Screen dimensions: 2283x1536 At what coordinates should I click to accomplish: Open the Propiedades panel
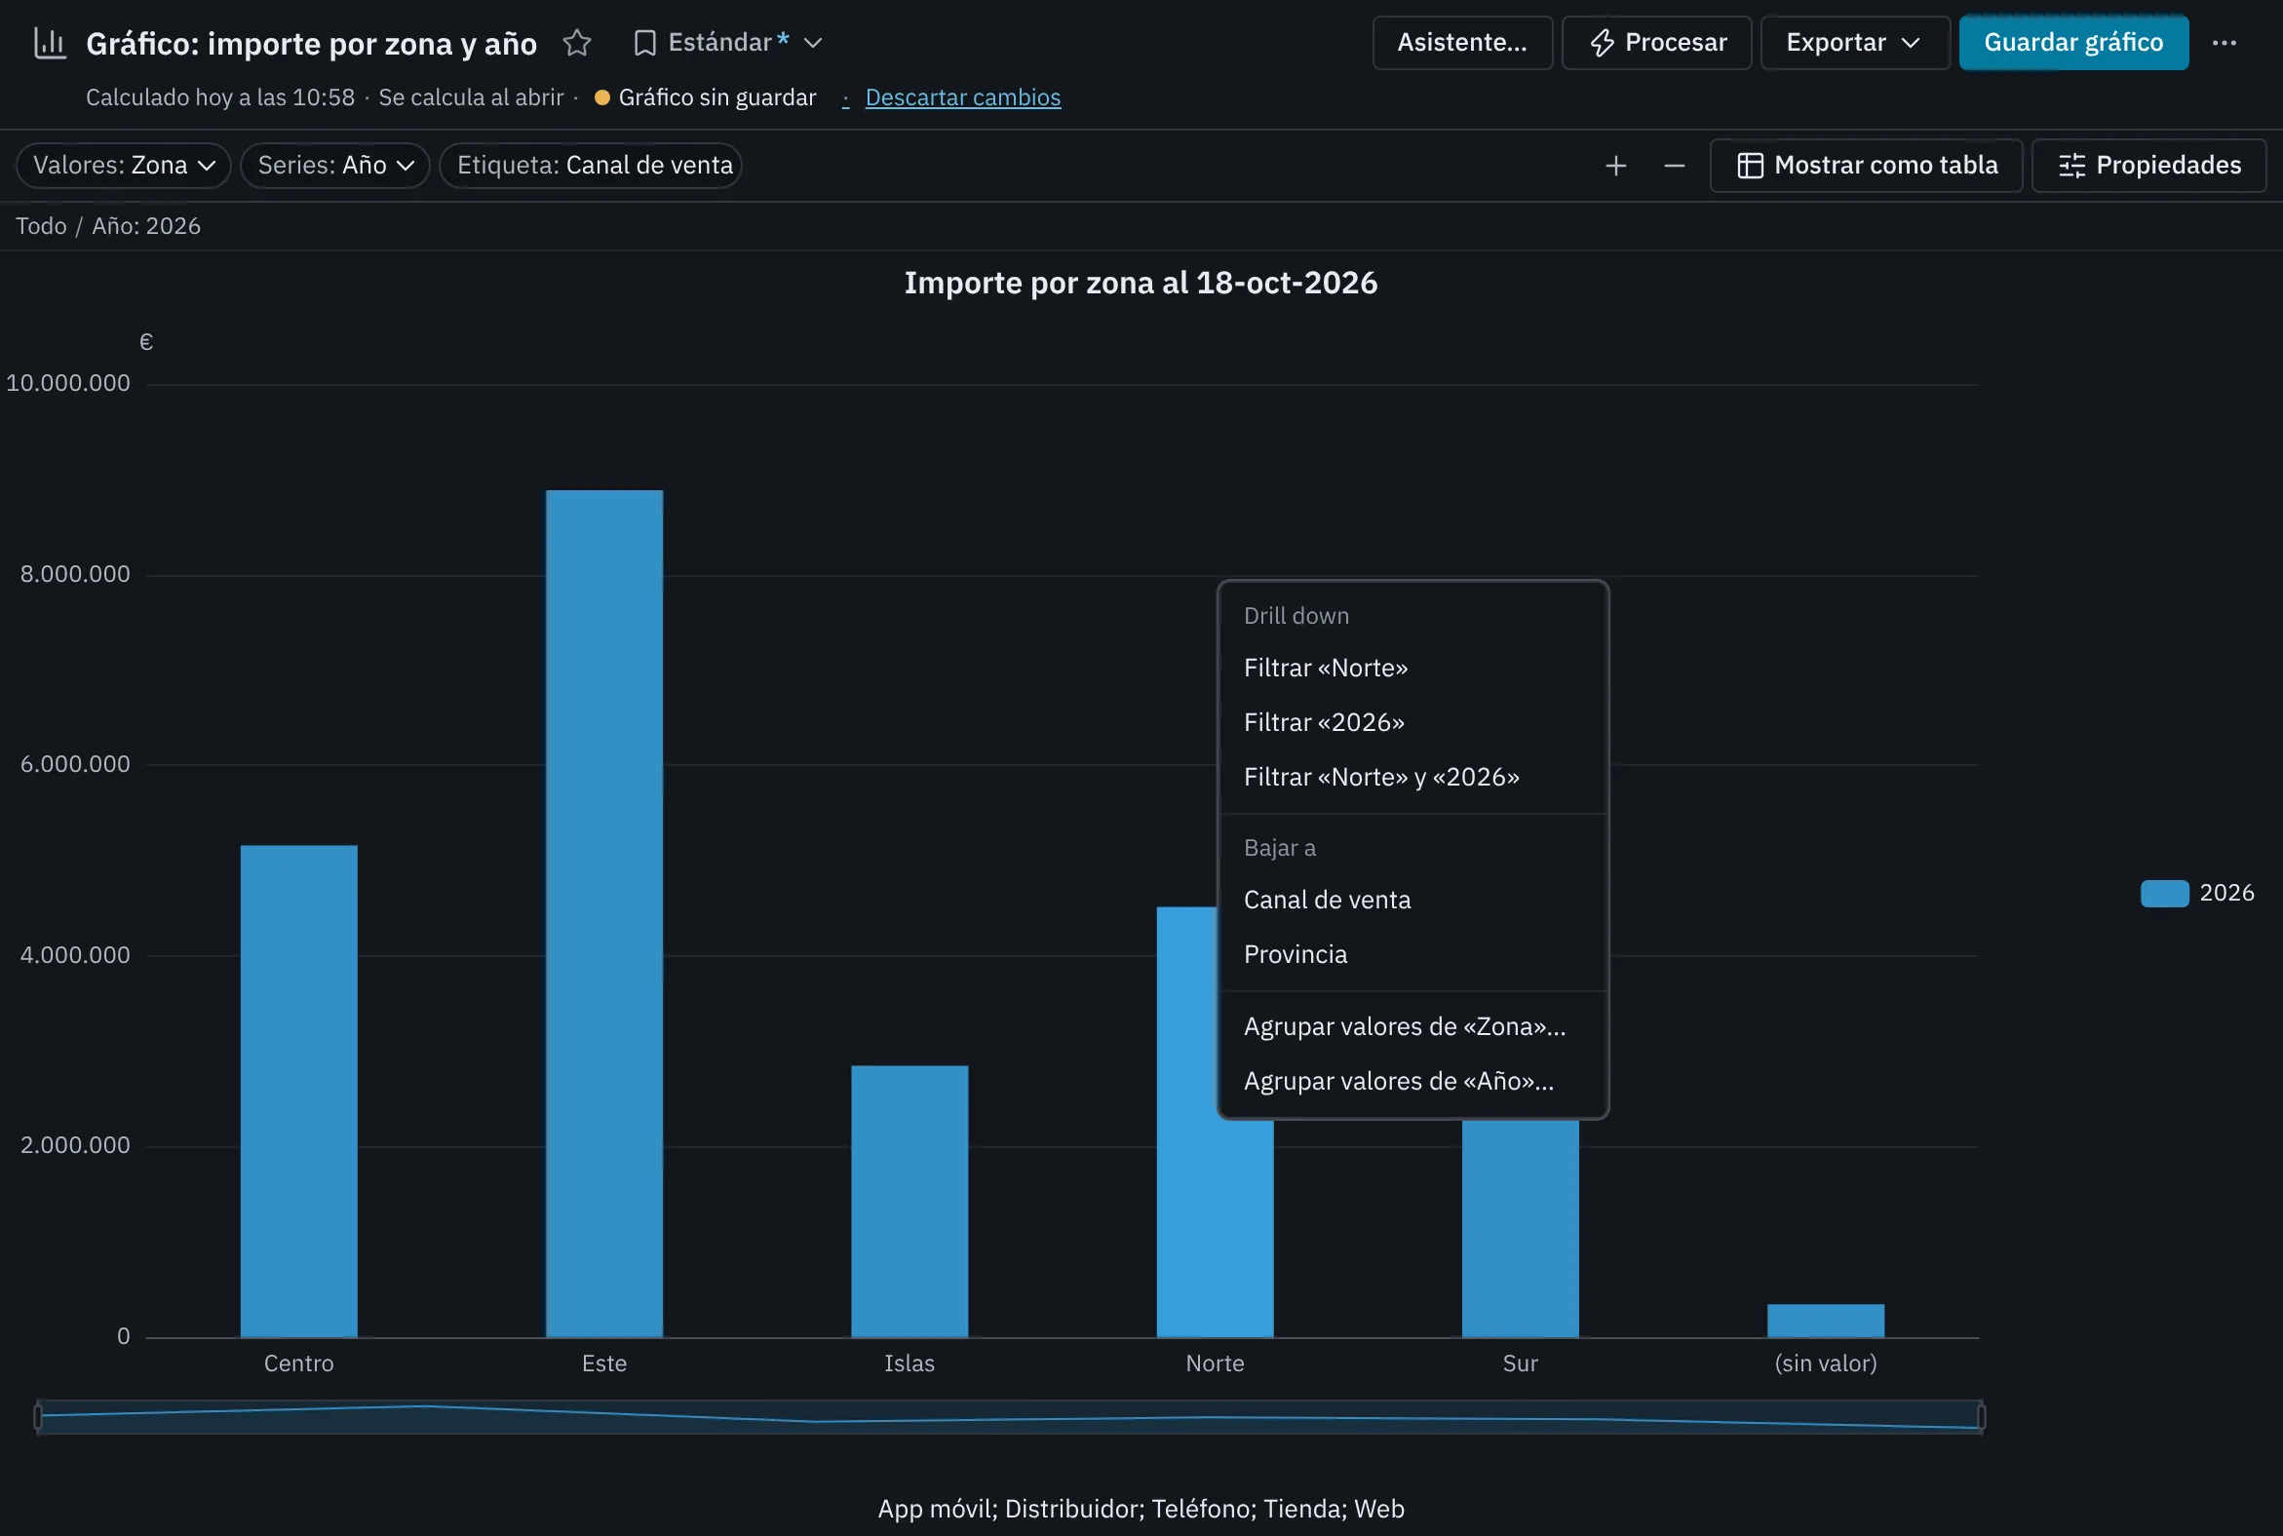[x=2148, y=166]
